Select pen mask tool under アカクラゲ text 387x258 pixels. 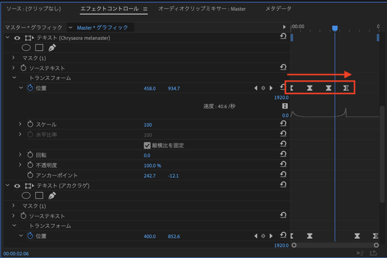click(52, 196)
